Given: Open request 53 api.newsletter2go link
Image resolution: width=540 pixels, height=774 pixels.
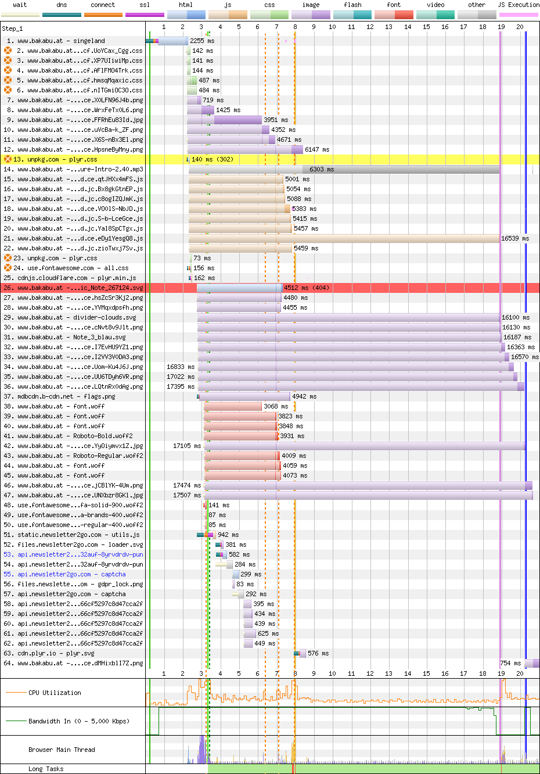Looking at the screenshot, I should pos(80,554).
